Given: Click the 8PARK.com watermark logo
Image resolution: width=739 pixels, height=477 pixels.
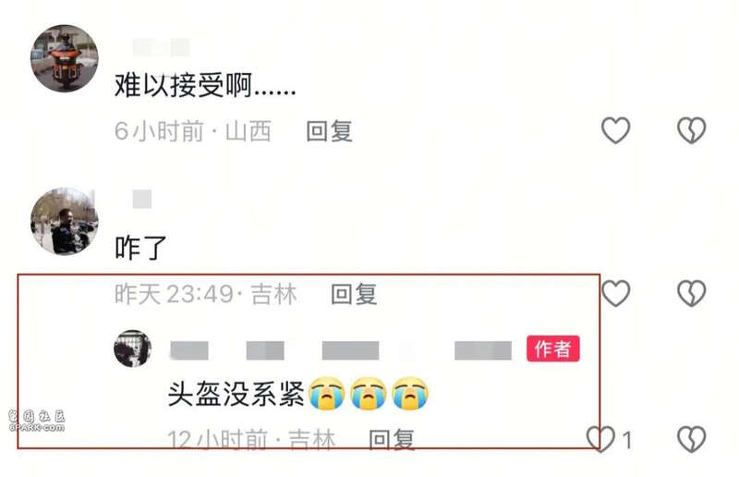Looking at the screenshot, I should coord(36,421).
